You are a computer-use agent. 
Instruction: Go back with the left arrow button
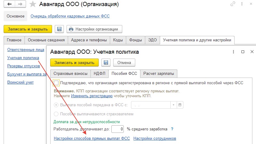pyautogui.click(x=9, y=4)
